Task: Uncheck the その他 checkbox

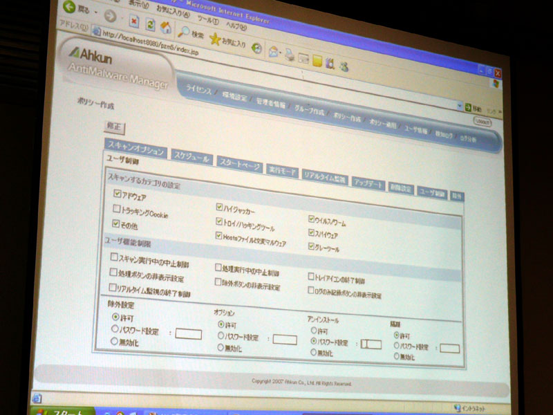Action: (x=115, y=223)
